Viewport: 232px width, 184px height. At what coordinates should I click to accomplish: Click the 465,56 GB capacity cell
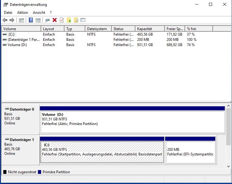pos(145,34)
